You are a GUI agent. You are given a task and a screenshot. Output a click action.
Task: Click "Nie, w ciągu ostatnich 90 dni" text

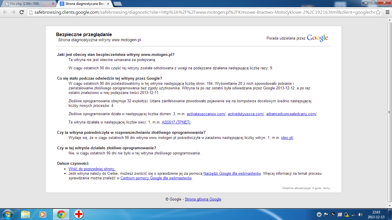click(x=135, y=153)
